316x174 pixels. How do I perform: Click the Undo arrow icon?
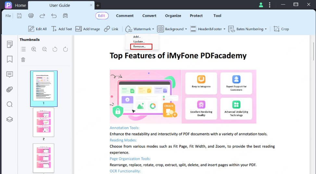pyautogui.click(x=54, y=16)
